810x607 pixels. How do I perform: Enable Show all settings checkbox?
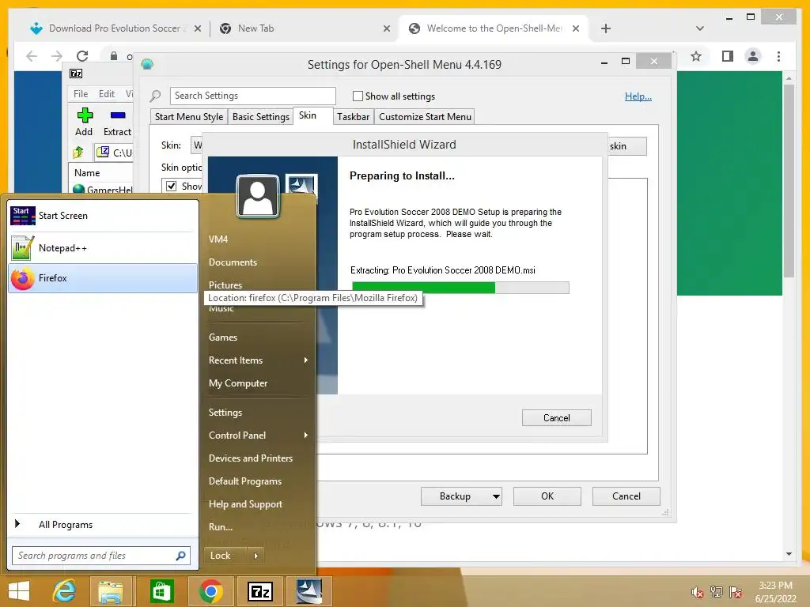(358, 96)
